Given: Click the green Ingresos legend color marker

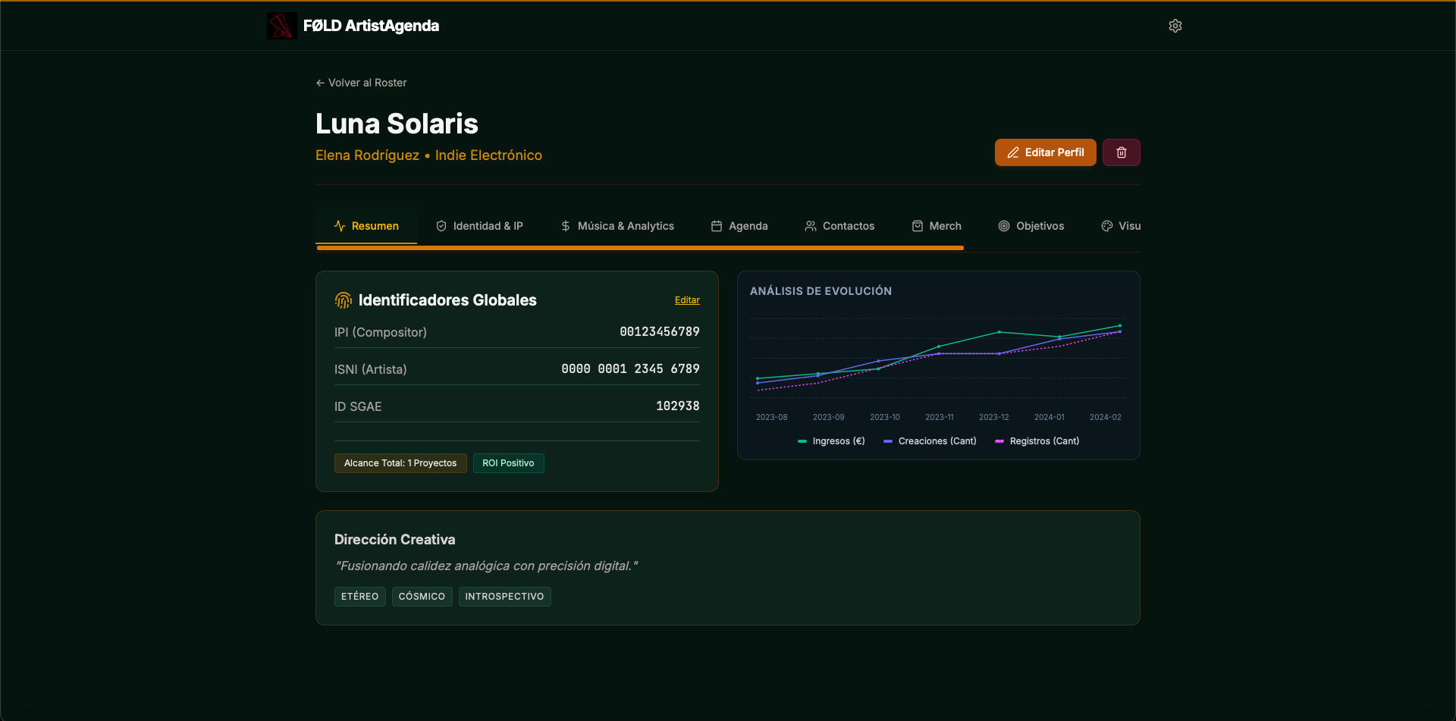Looking at the screenshot, I should coord(802,441).
